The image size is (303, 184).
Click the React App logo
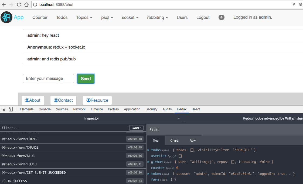6,17
